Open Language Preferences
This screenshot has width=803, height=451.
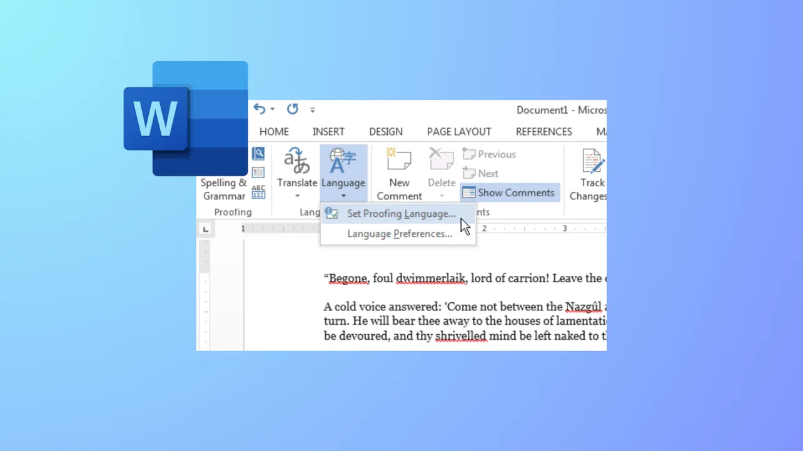point(400,233)
